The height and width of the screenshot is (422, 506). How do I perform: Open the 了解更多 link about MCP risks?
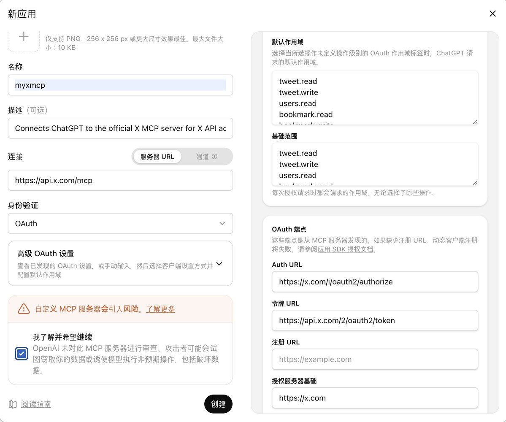click(x=160, y=309)
